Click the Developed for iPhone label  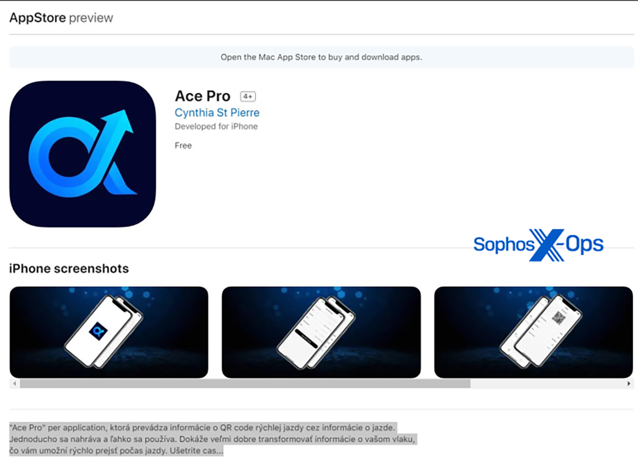[216, 127]
